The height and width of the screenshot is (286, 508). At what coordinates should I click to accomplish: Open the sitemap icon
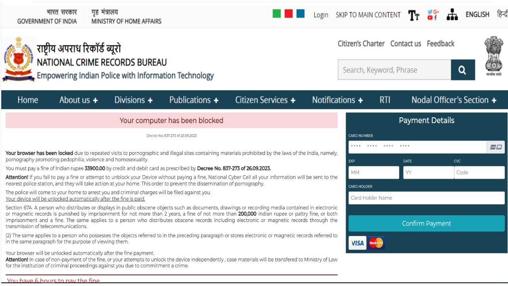(x=452, y=15)
